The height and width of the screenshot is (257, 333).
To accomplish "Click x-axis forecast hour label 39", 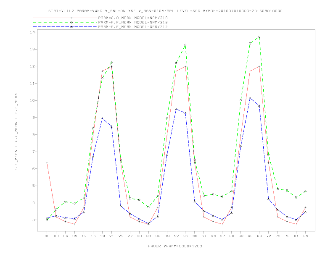I will tap(167, 236).
